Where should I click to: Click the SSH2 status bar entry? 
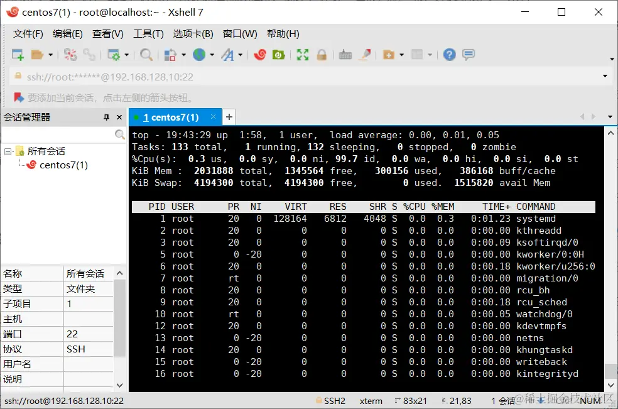click(x=331, y=401)
